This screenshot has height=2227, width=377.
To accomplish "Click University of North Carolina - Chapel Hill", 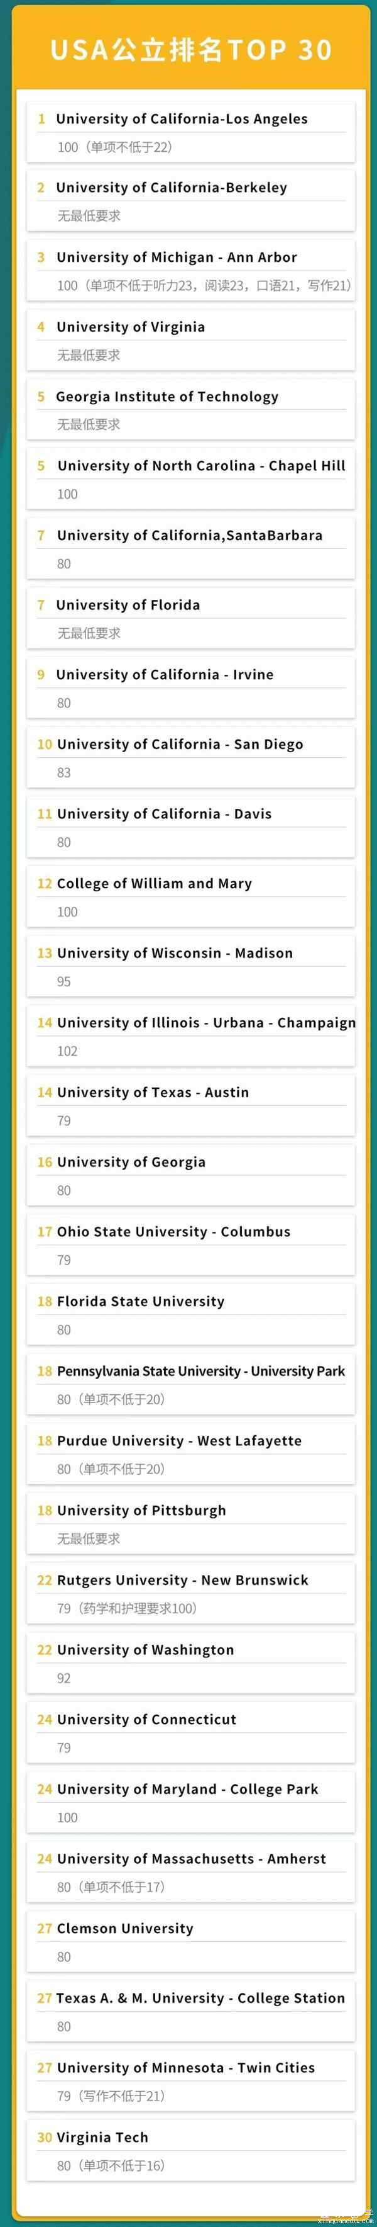I will (x=201, y=466).
